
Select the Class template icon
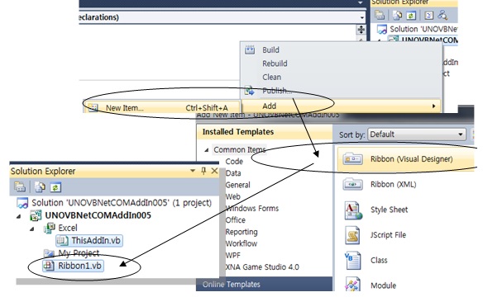coord(352,261)
